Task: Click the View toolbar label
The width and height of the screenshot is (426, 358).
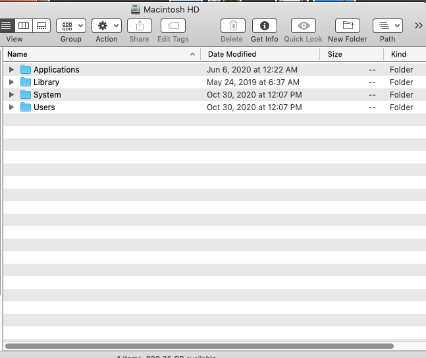Action: 14,39
